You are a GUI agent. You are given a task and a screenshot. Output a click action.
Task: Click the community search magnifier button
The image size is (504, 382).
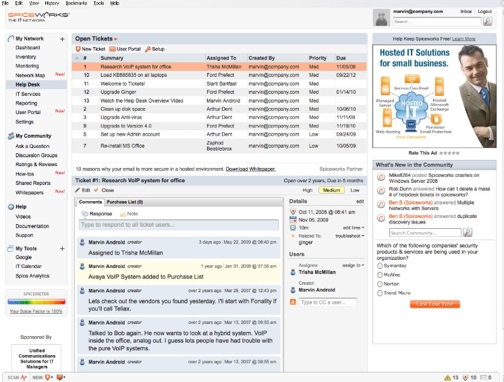(x=468, y=232)
